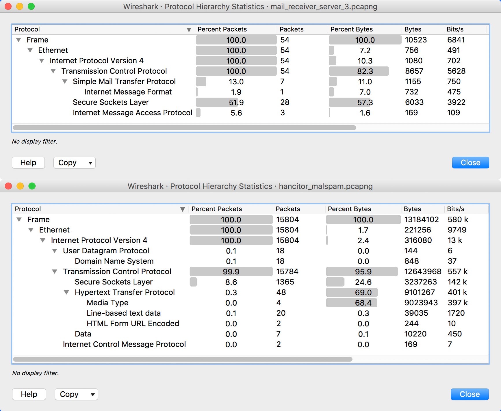501x411 pixels.
Task: Select HTML Form URL Encoded row
Action: tap(250, 323)
